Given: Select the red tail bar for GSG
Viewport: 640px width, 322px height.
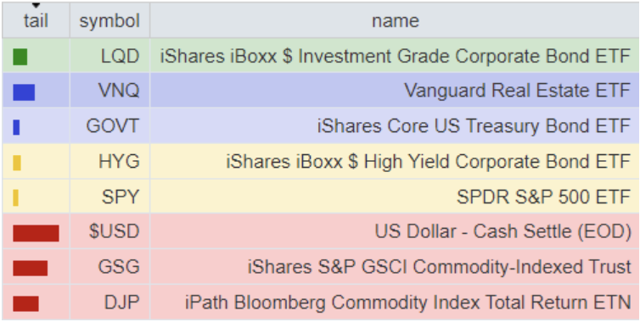Looking at the screenshot, I should [31, 269].
